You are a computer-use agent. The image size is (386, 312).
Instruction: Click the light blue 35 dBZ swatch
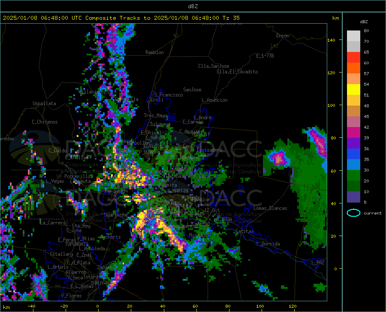[353, 165]
